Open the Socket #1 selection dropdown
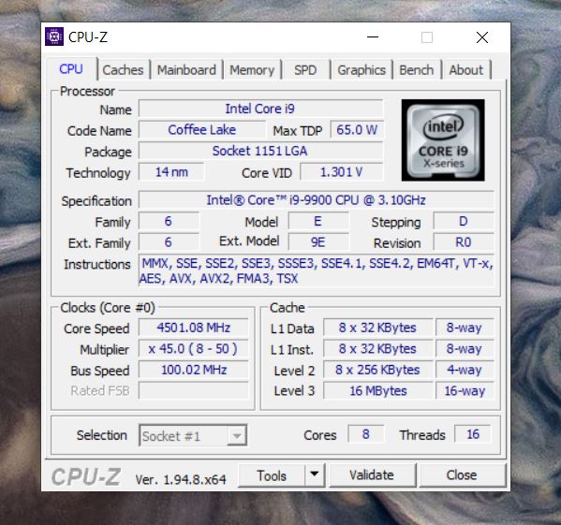The image size is (561, 525). click(193, 436)
